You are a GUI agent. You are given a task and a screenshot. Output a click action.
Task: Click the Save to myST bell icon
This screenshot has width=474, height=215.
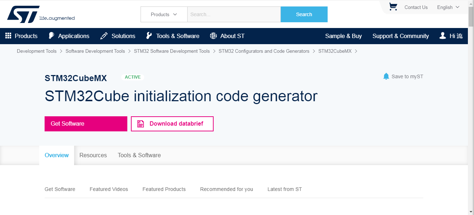[386, 76]
